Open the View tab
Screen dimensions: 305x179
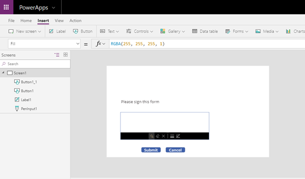59,21
